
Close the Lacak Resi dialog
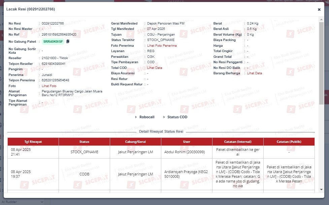tap(319, 9)
